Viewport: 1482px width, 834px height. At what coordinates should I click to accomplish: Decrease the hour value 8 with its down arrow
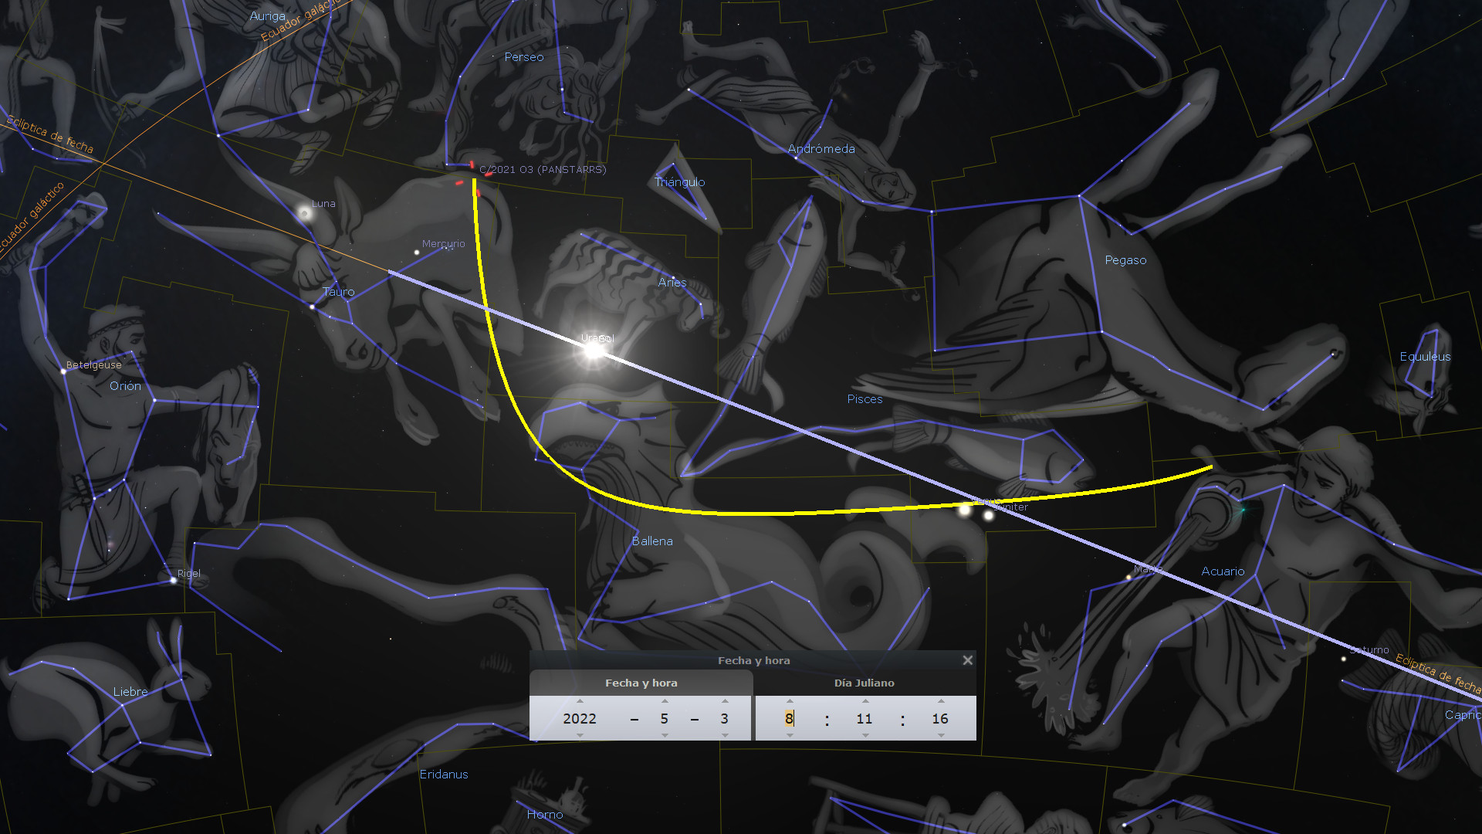point(790,736)
